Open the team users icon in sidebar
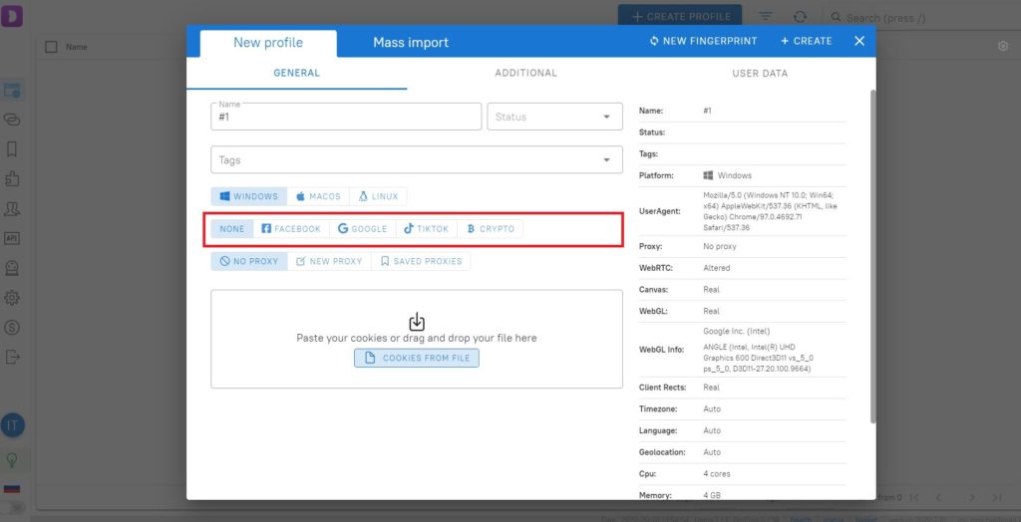This screenshot has height=522, width=1021. click(x=12, y=208)
